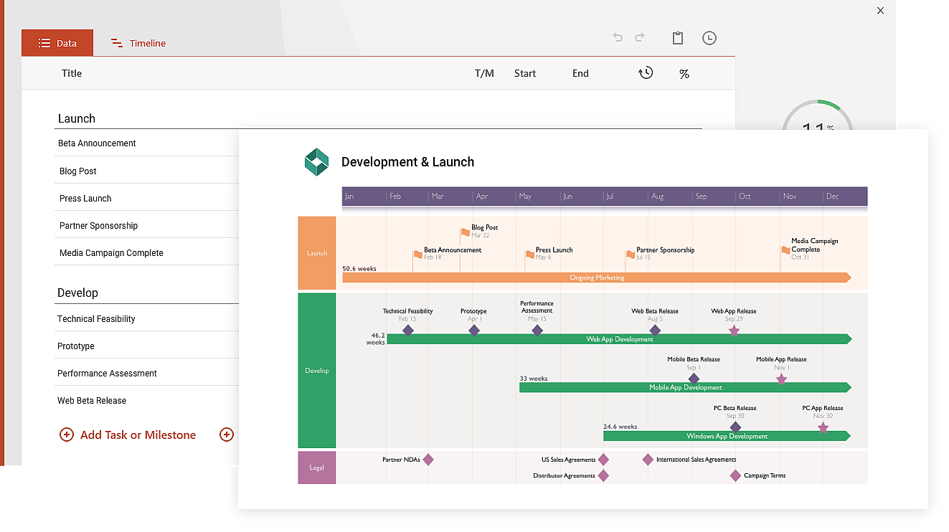Click Add Task or Milestone
The height and width of the screenshot is (532, 949).
[x=138, y=434]
